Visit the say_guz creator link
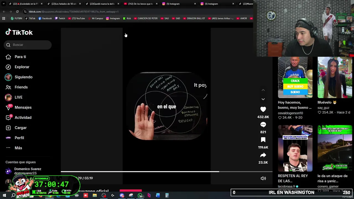 tap(323, 108)
